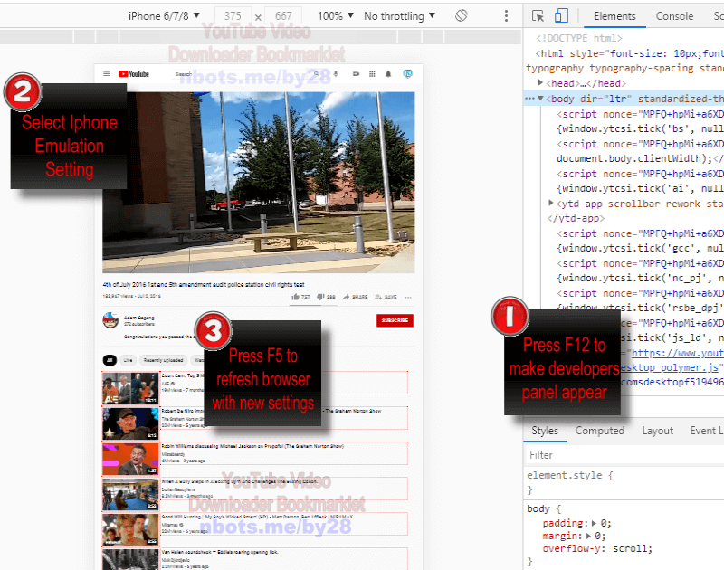Expand the <ytd-app> node

click(550, 203)
